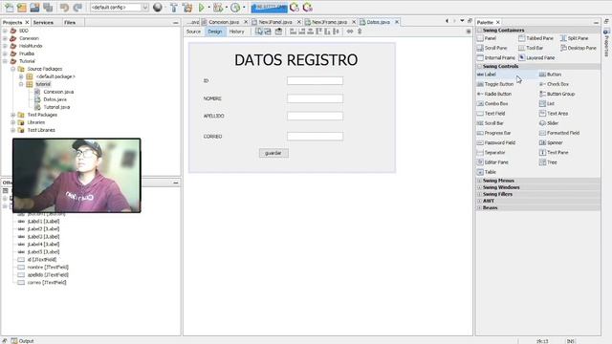Switch to History view
Screen dimensions: 612x344
(236, 32)
